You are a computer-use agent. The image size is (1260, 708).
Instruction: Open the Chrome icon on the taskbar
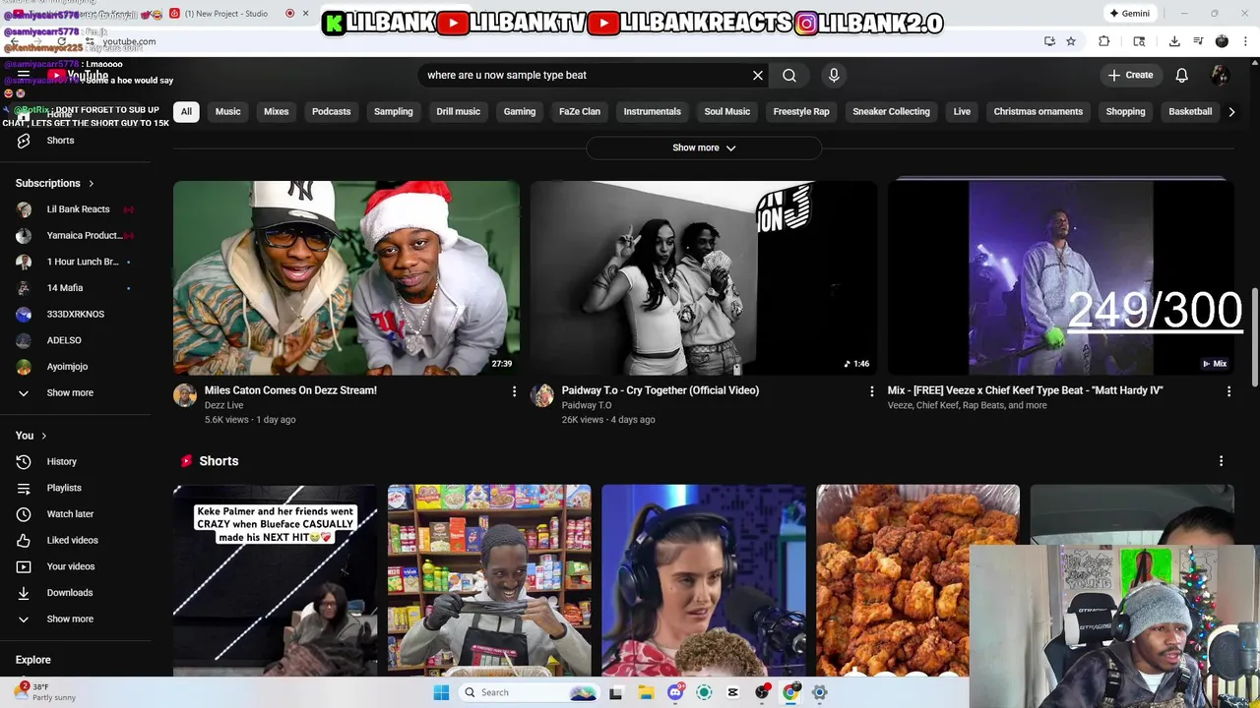(x=789, y=692)
